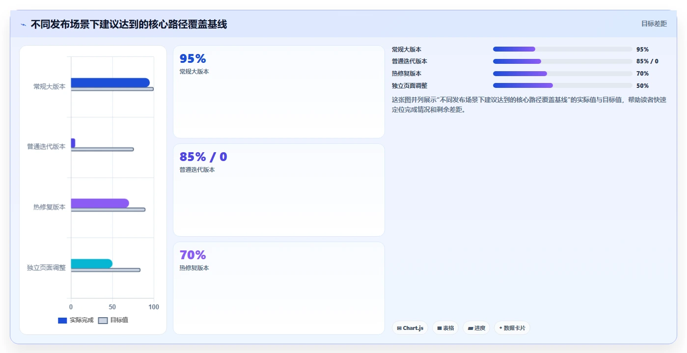
Task: Open the 70% 热修复版本 data card
Action: click(279, 288)
